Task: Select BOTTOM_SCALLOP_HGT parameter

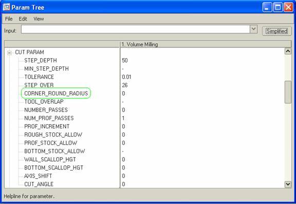Action: point(54,167)
